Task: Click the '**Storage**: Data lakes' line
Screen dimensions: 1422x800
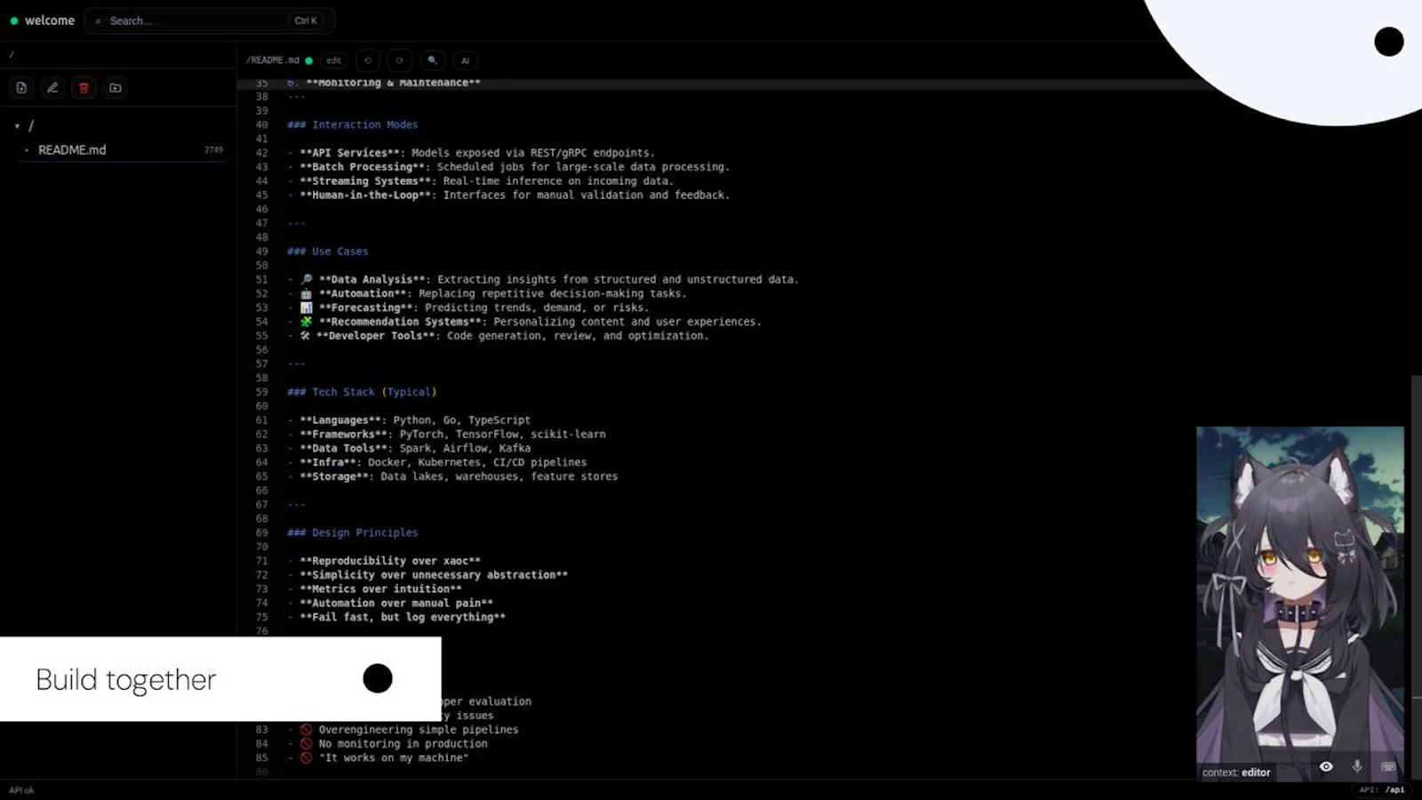Action: (452, 477)
